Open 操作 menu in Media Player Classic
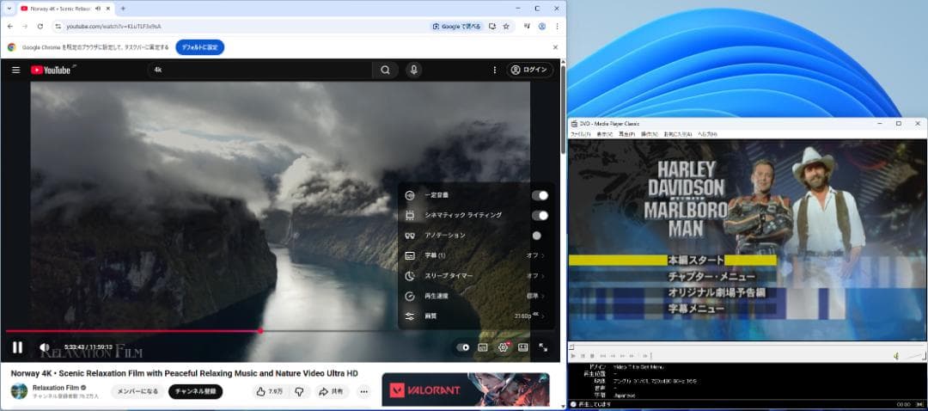Image resolution: width=928 pixels, height=411 pixels. pos(650,134)
